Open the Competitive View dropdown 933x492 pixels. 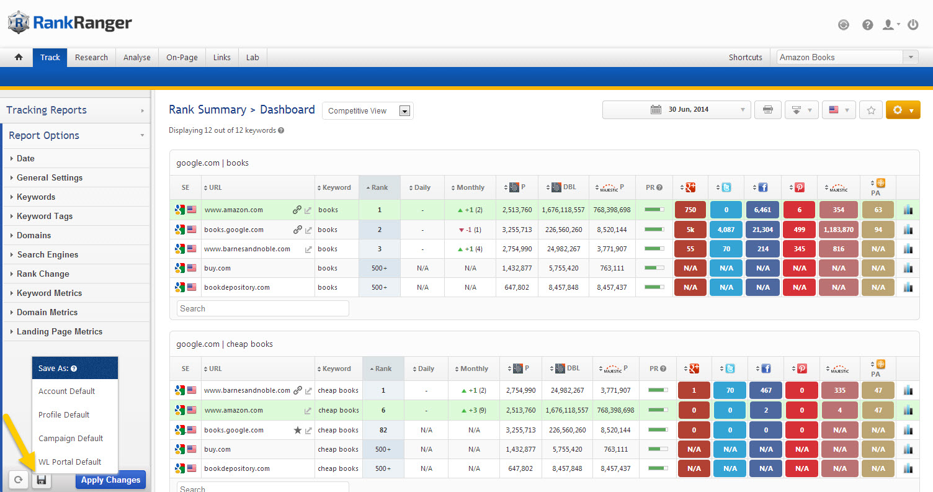[367, 111]
